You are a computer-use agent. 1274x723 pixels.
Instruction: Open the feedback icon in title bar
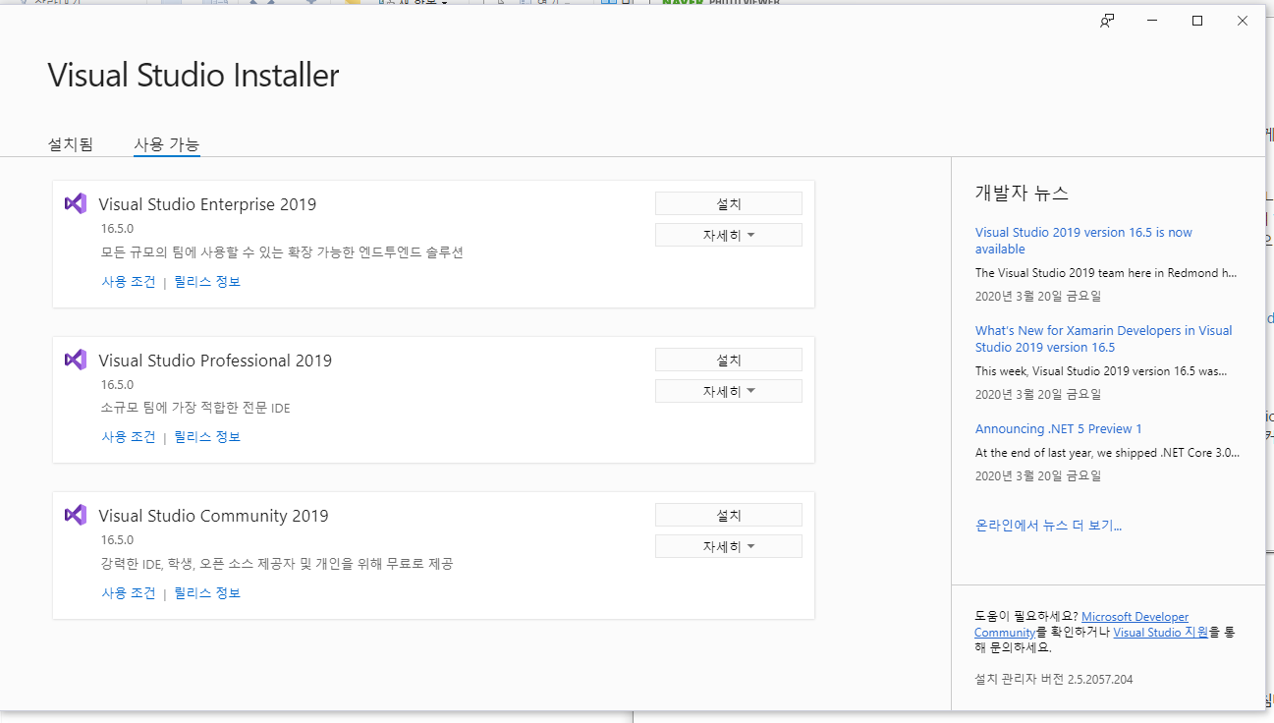[x=1107, y=21]
